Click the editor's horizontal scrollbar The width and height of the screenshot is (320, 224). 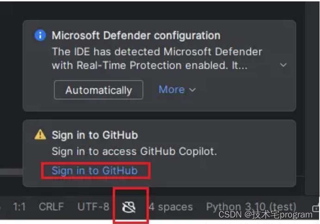pyautogui.click(x=11, y=172)
